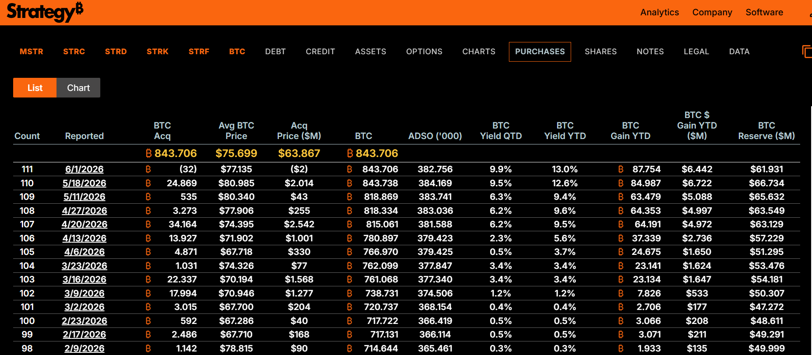This screenshot has width=812, height=355.
Task: Click the Strategy logo
Action: [45, 12]
